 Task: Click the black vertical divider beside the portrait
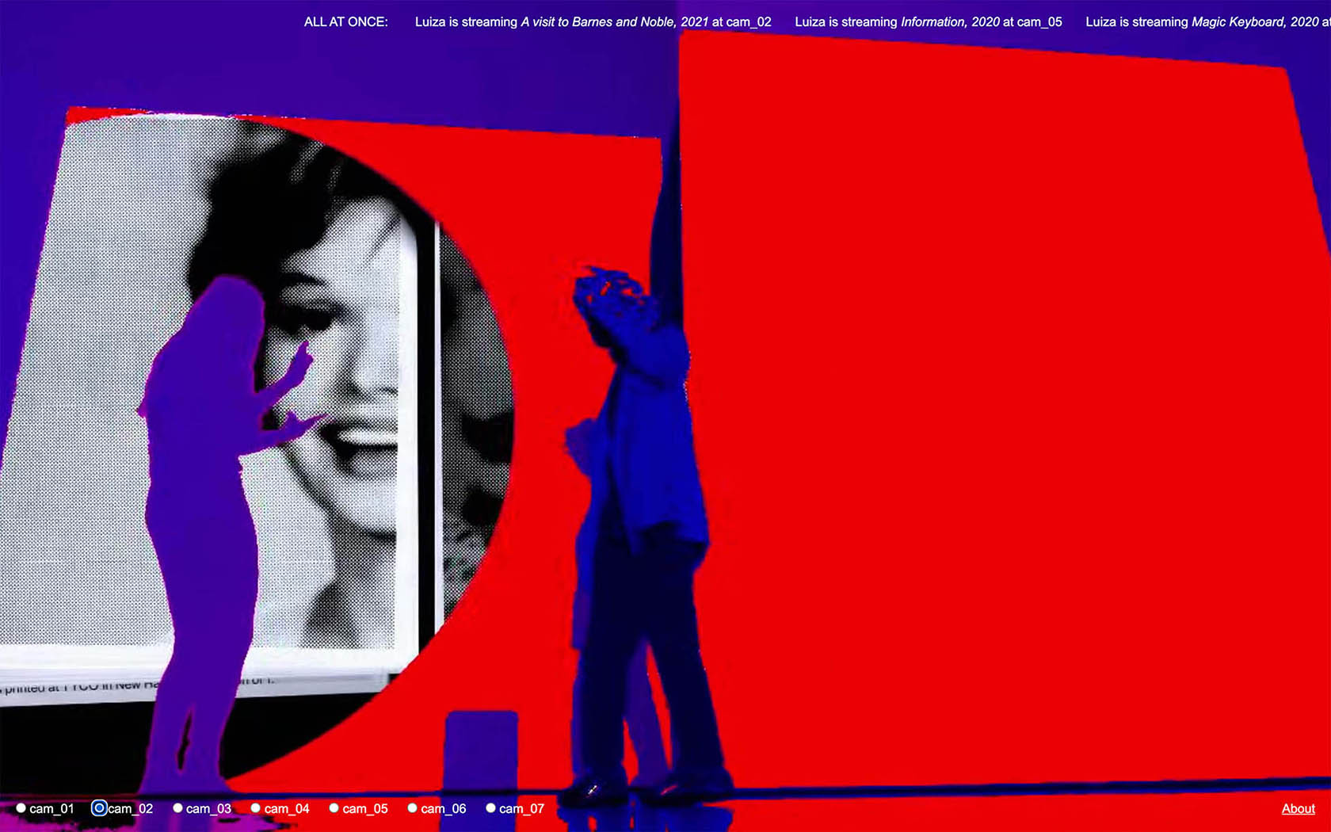tap(426, 428)
